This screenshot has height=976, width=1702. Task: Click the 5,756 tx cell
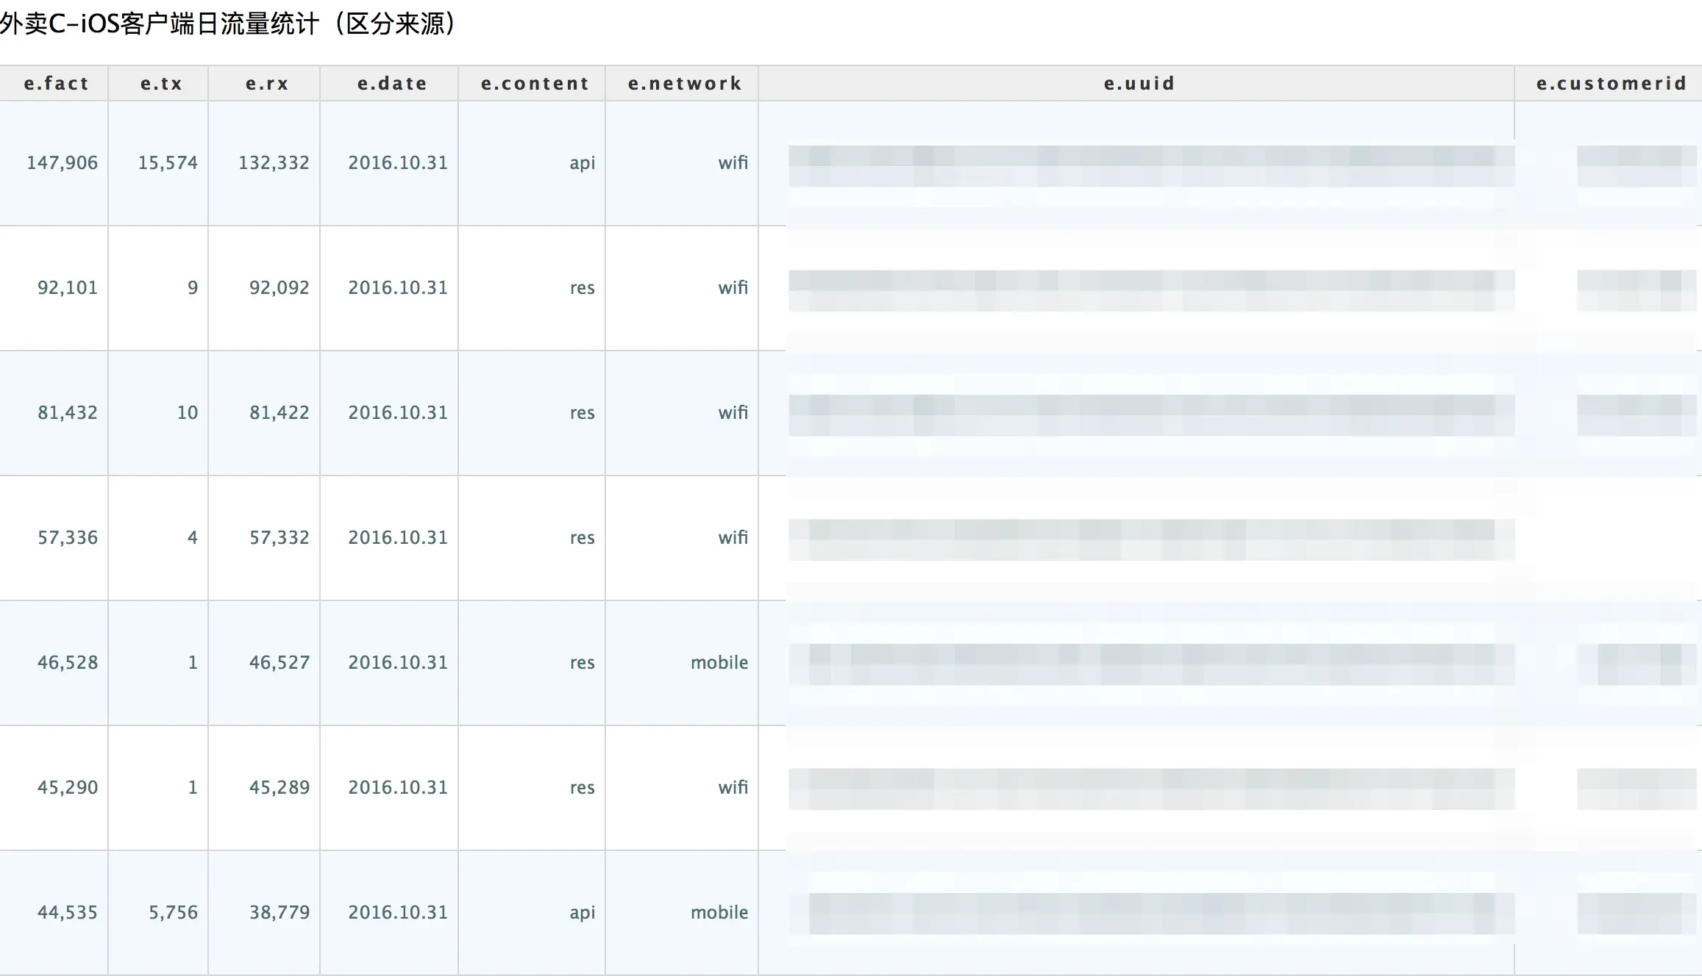[173, 912]
